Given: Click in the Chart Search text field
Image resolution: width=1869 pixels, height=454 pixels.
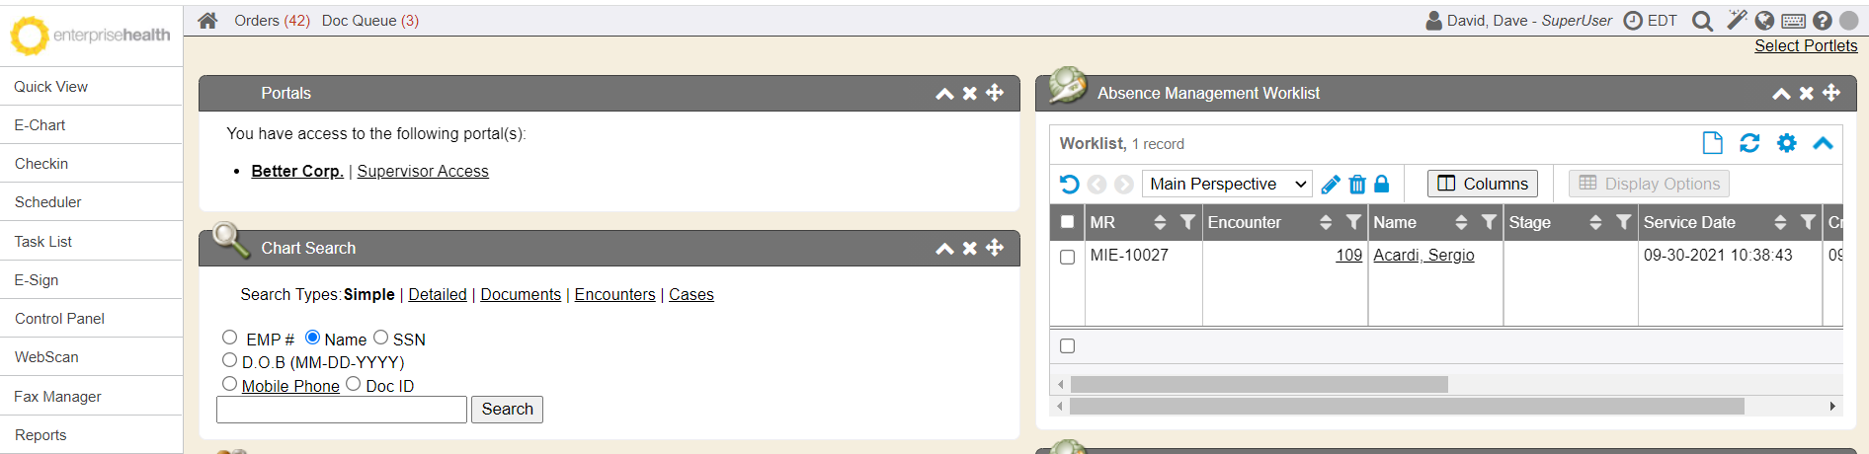Looking at the screenshot, I should coord(342,410).
